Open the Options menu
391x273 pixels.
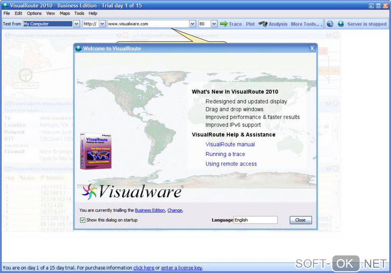pos(34,13)
